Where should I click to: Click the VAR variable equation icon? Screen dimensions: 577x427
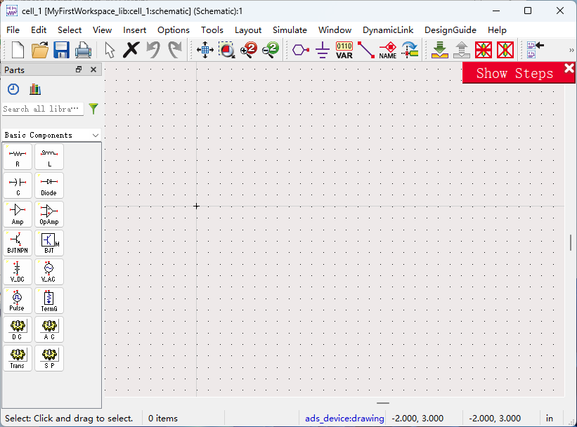point(344,50)
